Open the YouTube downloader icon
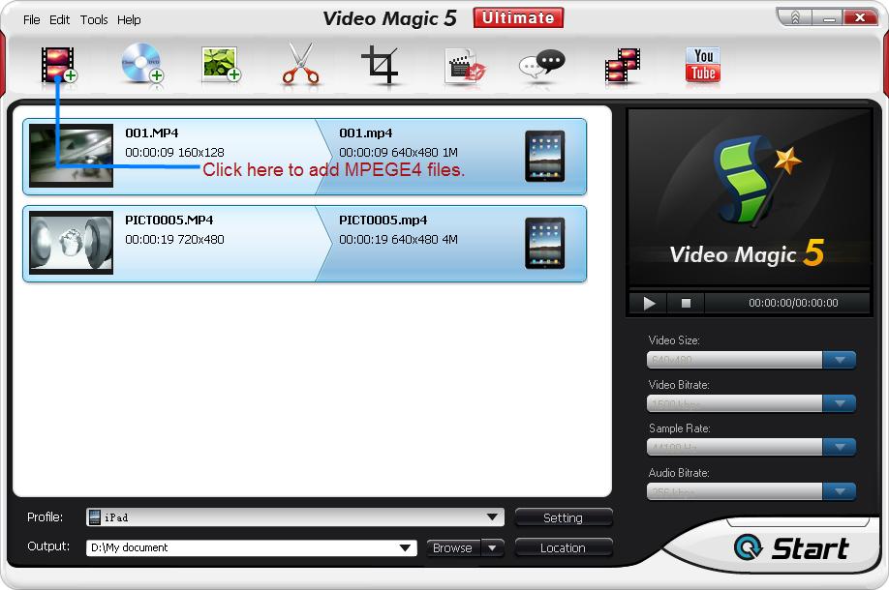The width and height of the screenshot is (889, 590). 703,64
